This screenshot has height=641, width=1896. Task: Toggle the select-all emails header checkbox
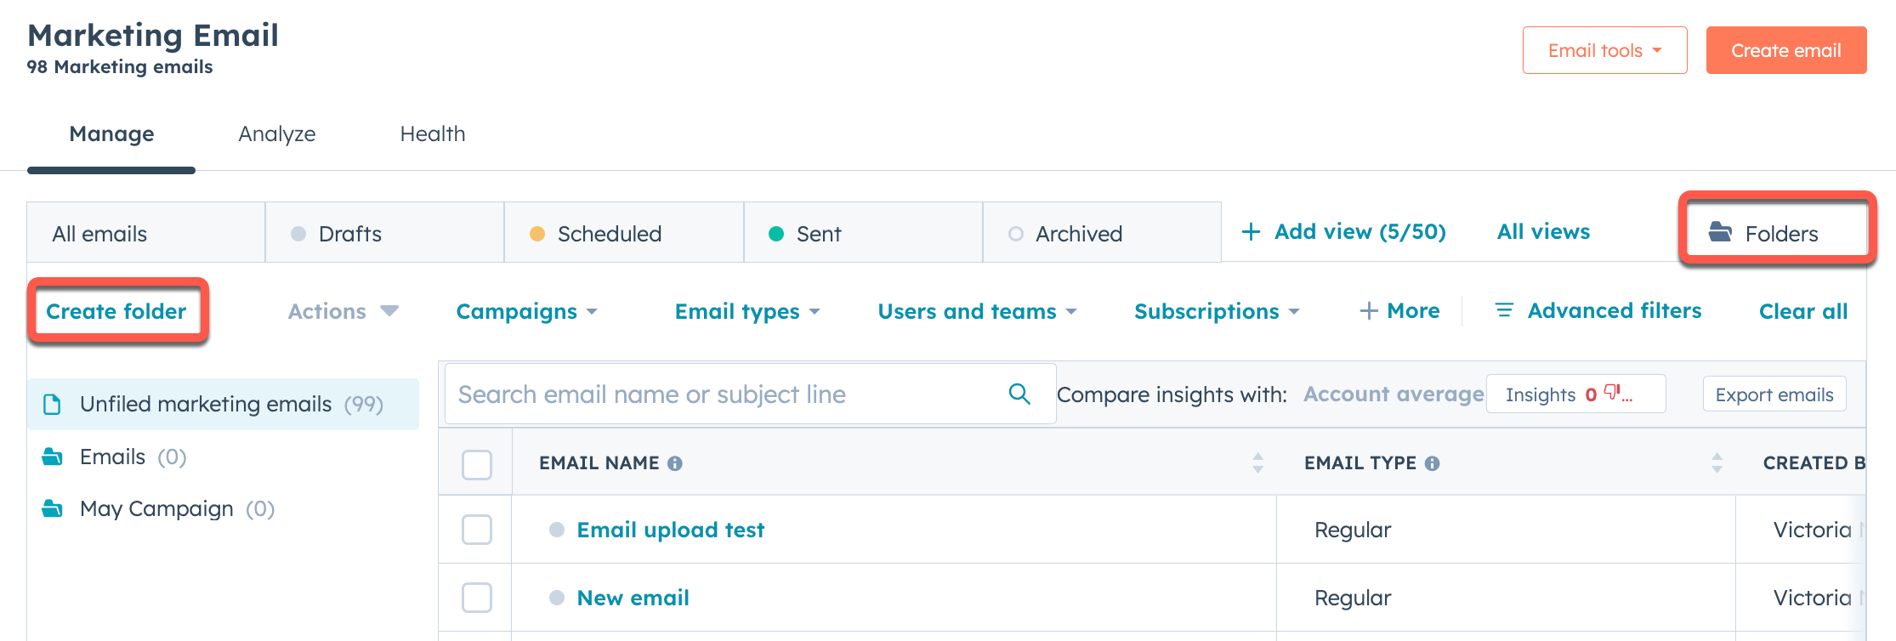(476, 464)
